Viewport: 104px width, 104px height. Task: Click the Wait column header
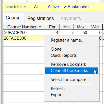point(95,27)
